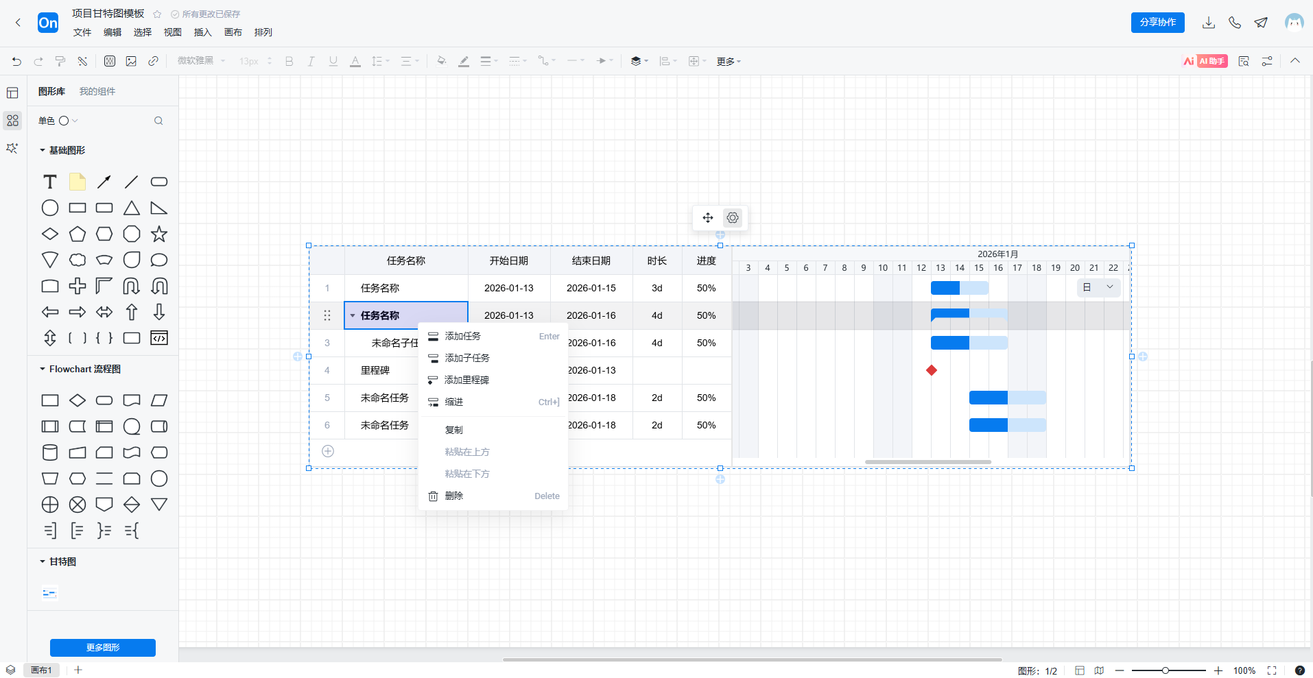1313x678 pixels.
Task: Click the download icon in header
Action: (1209, 23)
